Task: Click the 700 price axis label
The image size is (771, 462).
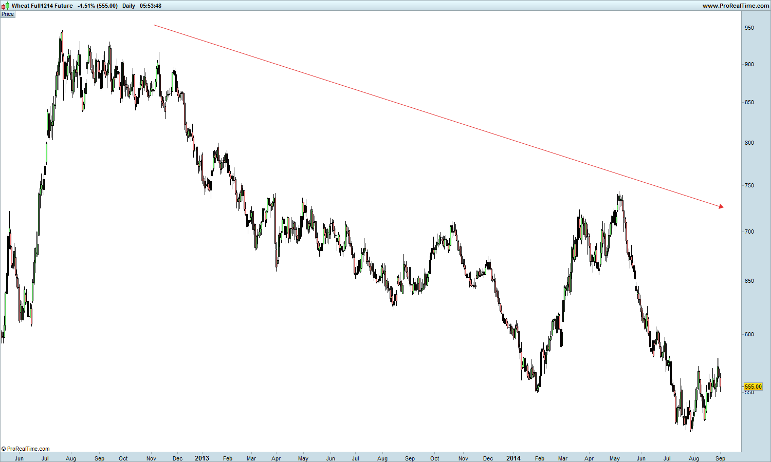Action: tap(749, 232)
